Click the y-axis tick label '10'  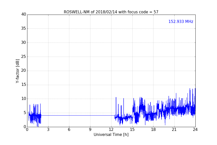24,99
